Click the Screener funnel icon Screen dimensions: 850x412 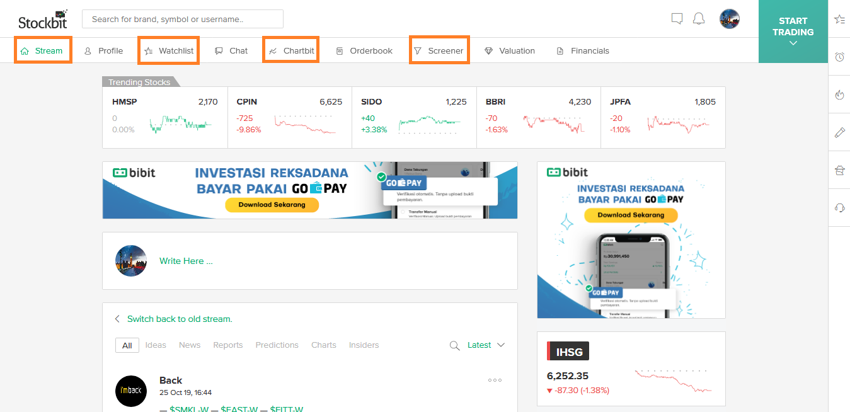point(417,51)
